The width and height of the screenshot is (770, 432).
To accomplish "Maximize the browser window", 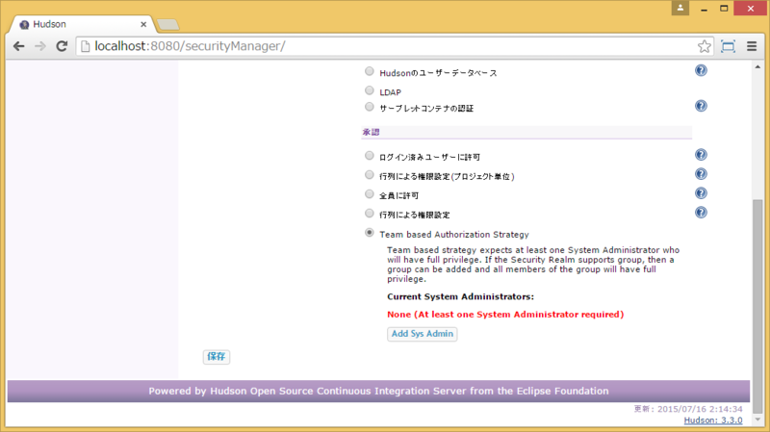I will [x=724, y=9].
